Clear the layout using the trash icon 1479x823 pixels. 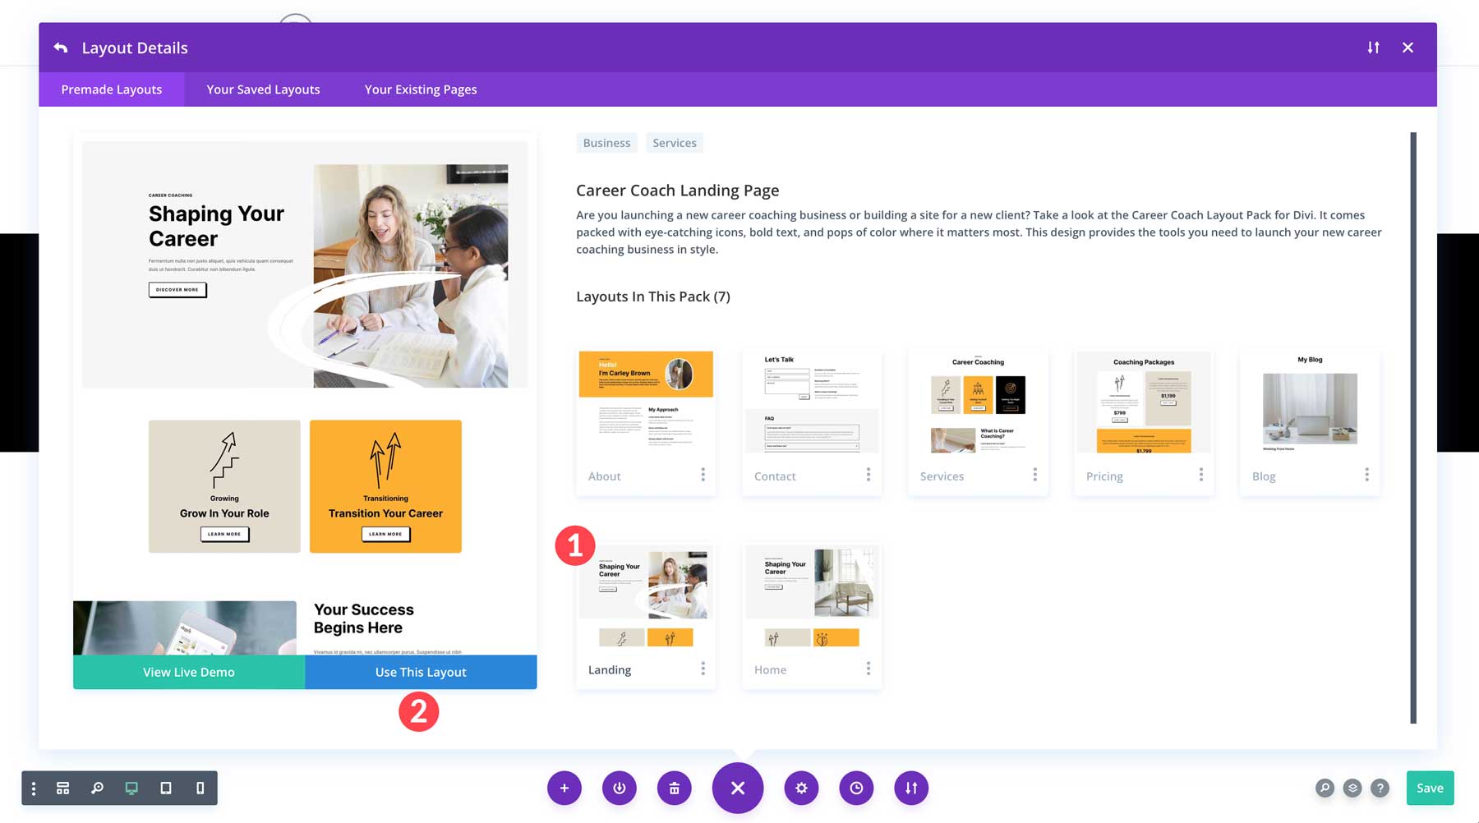[x=674, y=788]
